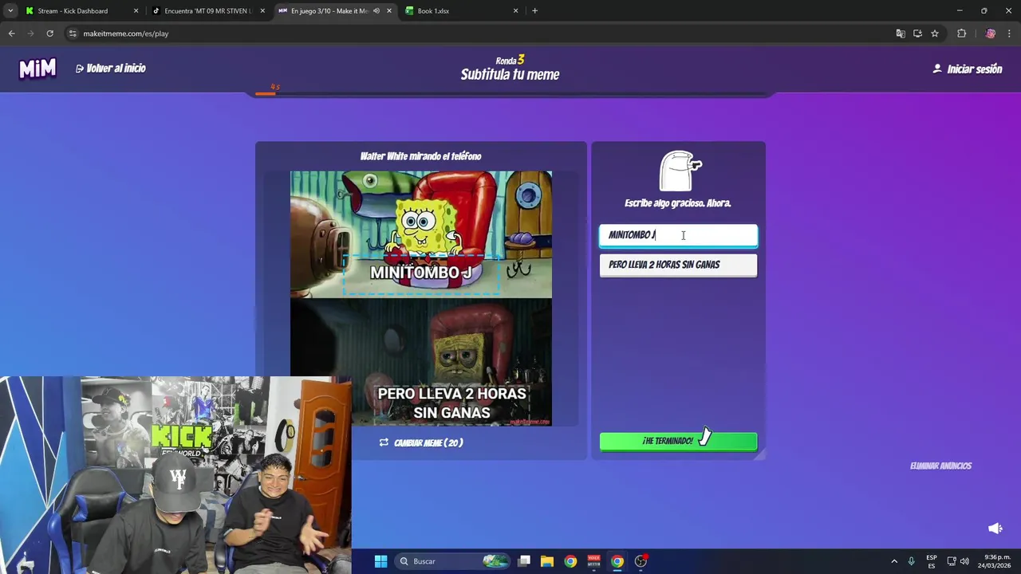Open network settings tray icon
1021x574 pixels.
[952, 561]
